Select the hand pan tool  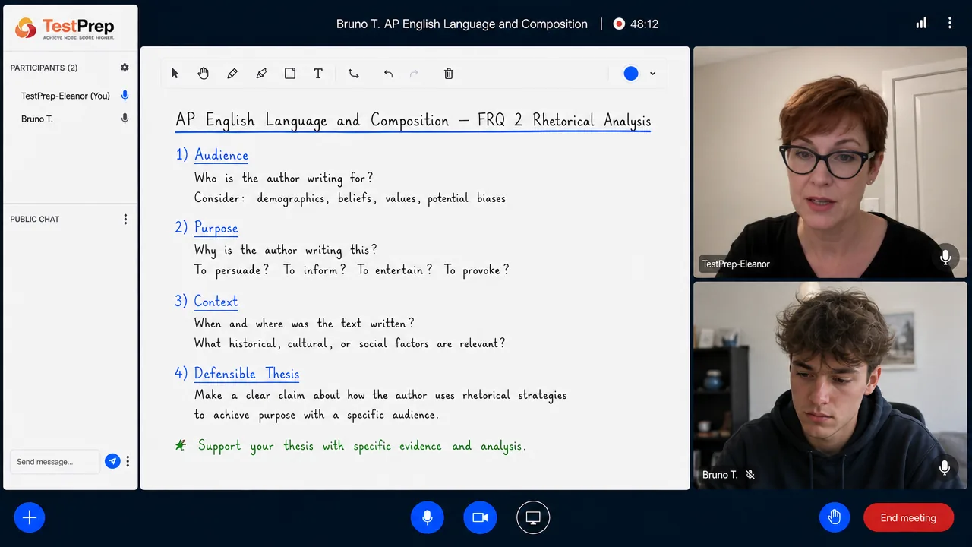pos(204,74)
